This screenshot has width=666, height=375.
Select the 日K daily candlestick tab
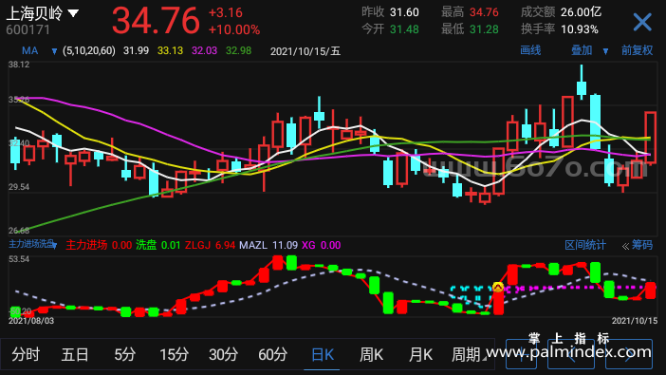point(323,354)
